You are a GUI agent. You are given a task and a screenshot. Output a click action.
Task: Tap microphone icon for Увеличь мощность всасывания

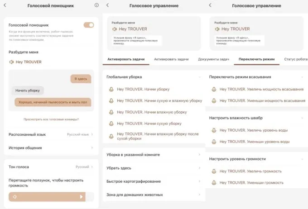coord(214,89)
